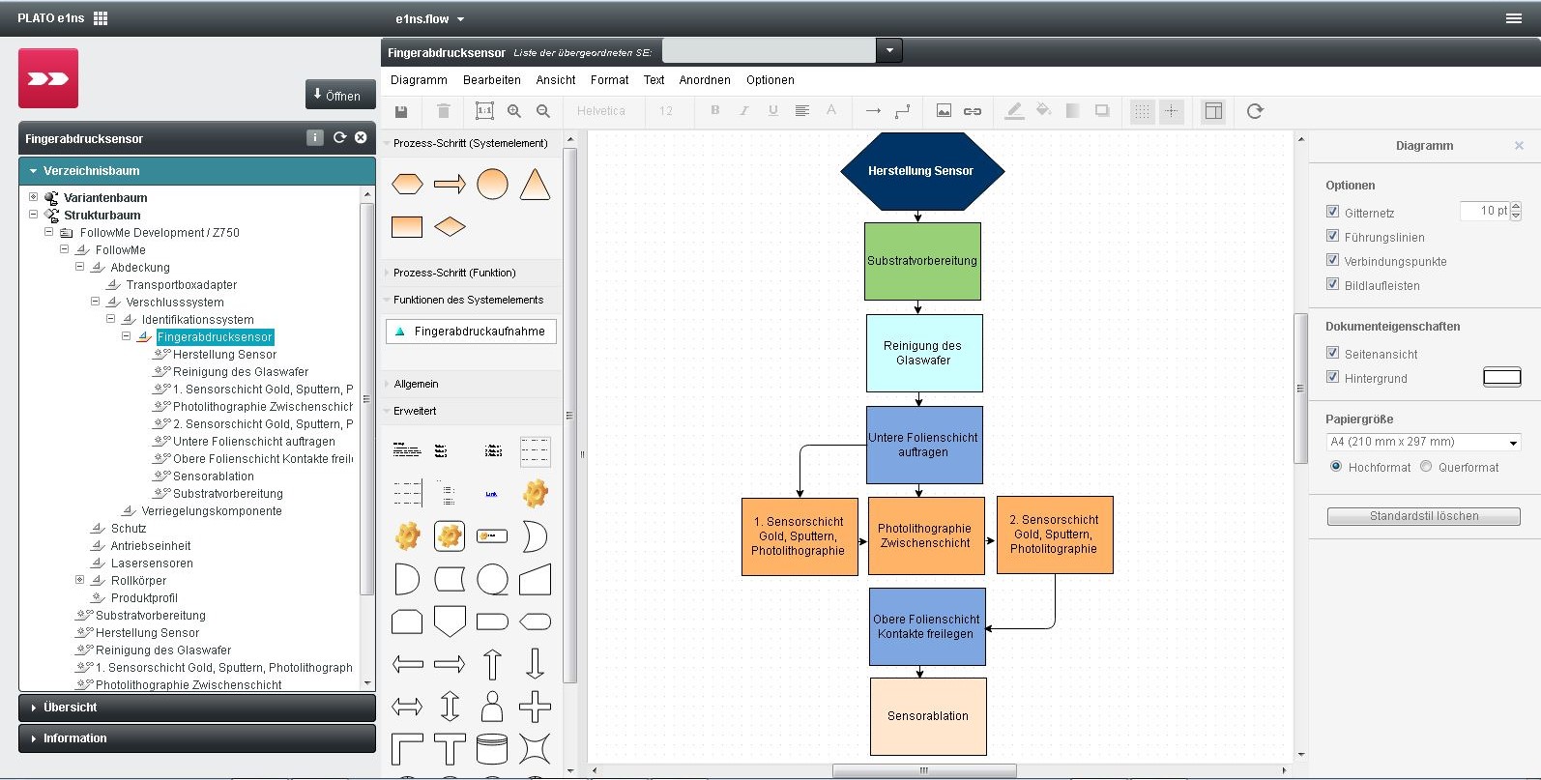Click the zoom out magnifier icon
This screenshot has height=780, width=1541.
point(543,111)
